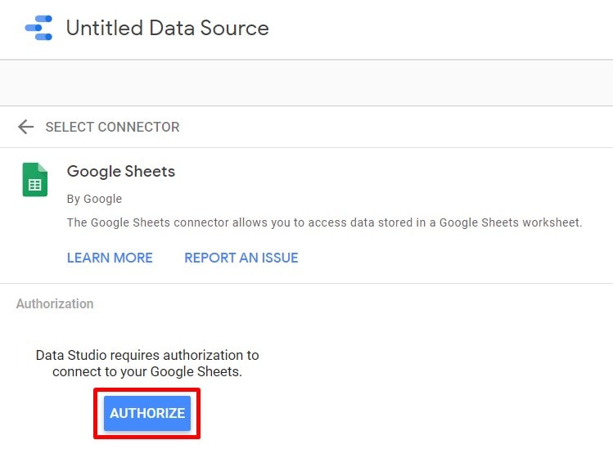The height and width of the screenshot is (467, 613).
Task: Click the By Google author text
Action: [94, 199]
